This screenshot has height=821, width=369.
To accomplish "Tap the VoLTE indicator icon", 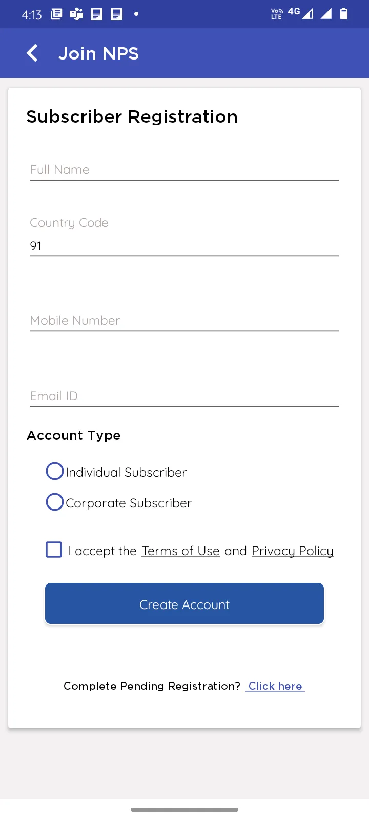I will point(277,14).
